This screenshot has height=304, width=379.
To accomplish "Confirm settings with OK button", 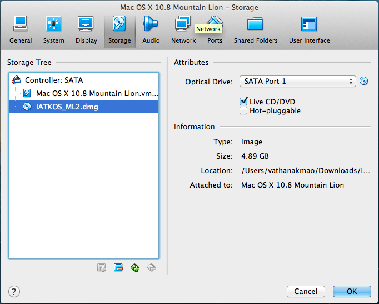I will coord(352,291).
